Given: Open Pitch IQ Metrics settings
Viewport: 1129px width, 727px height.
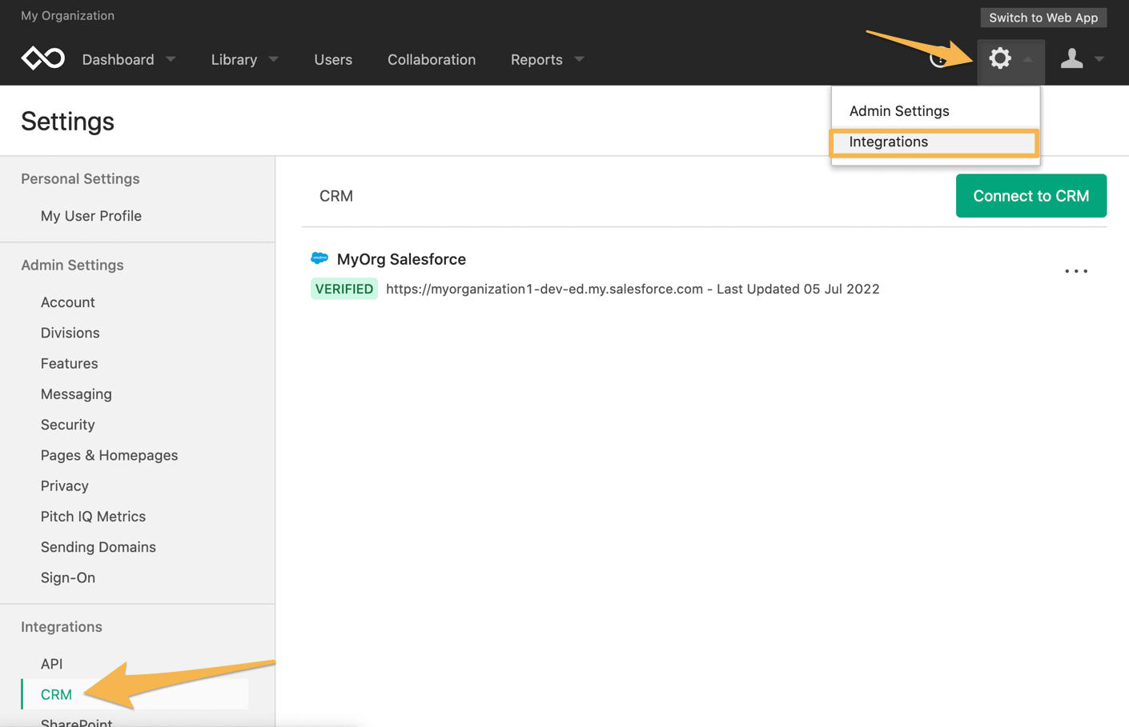Looking at the screenshot, I should [x=94, y=517].
